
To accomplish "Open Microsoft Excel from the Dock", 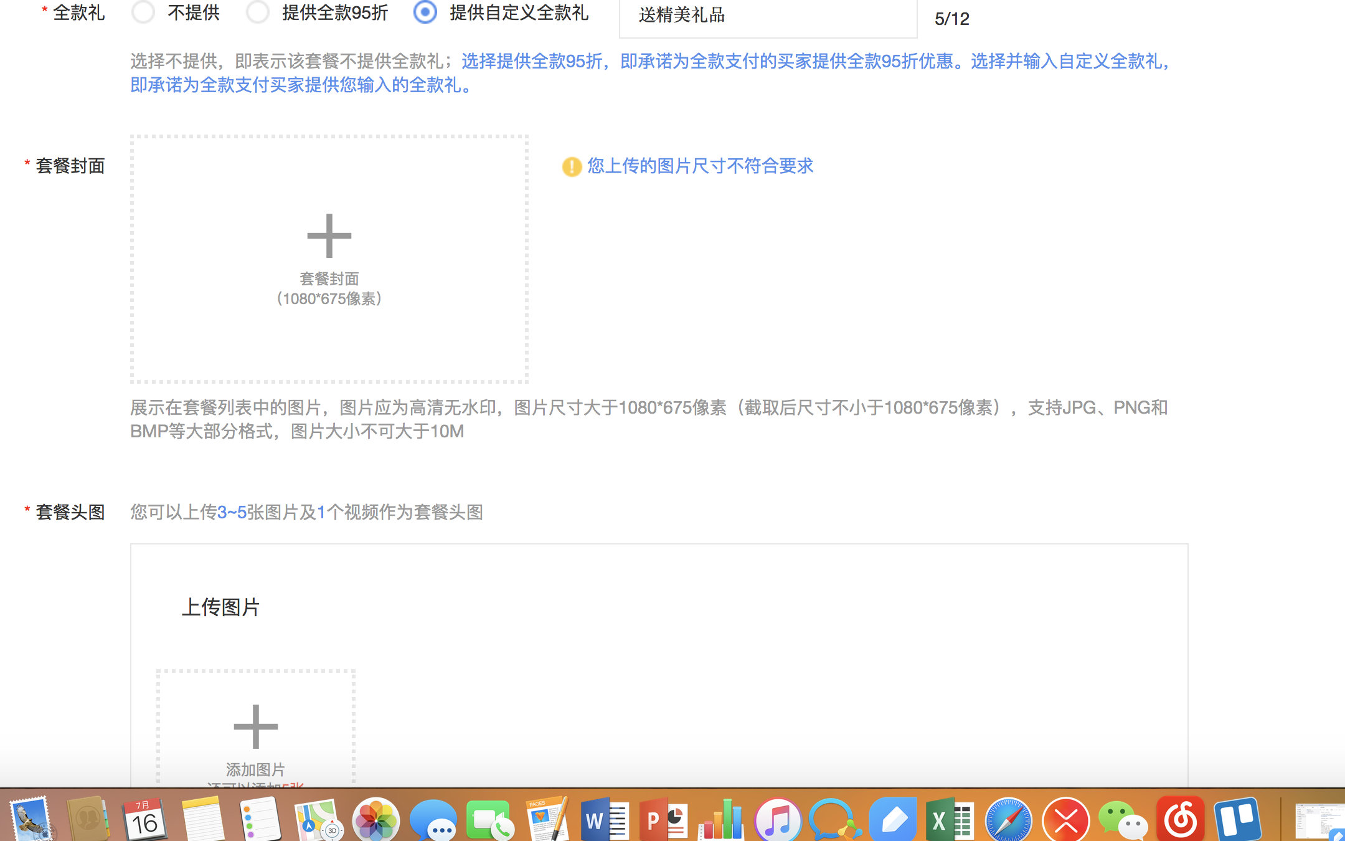I will (949, 818).
